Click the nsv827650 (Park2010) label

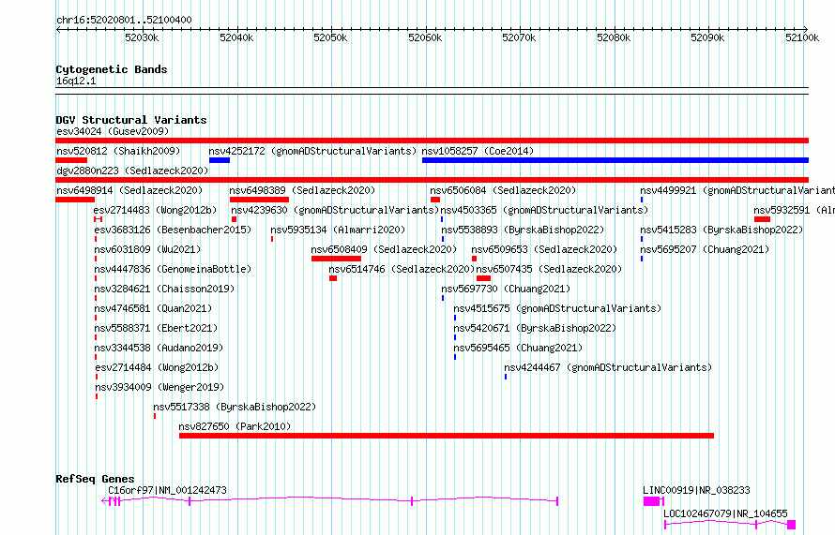pyautogui.click(x=235, y=426)
